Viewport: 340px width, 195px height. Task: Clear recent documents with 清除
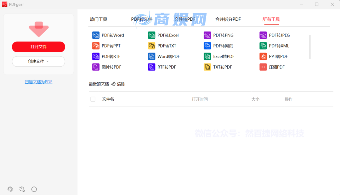point(121,84)
